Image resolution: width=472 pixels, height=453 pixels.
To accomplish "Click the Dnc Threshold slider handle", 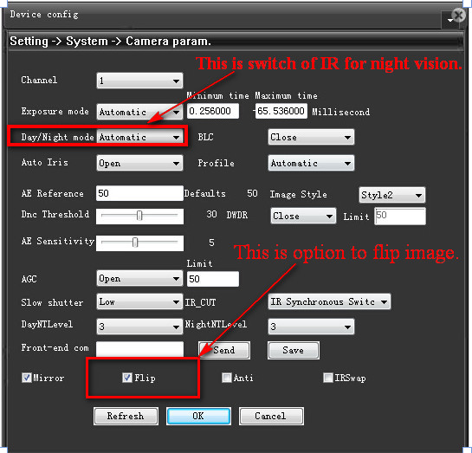I will click(139, 216).
